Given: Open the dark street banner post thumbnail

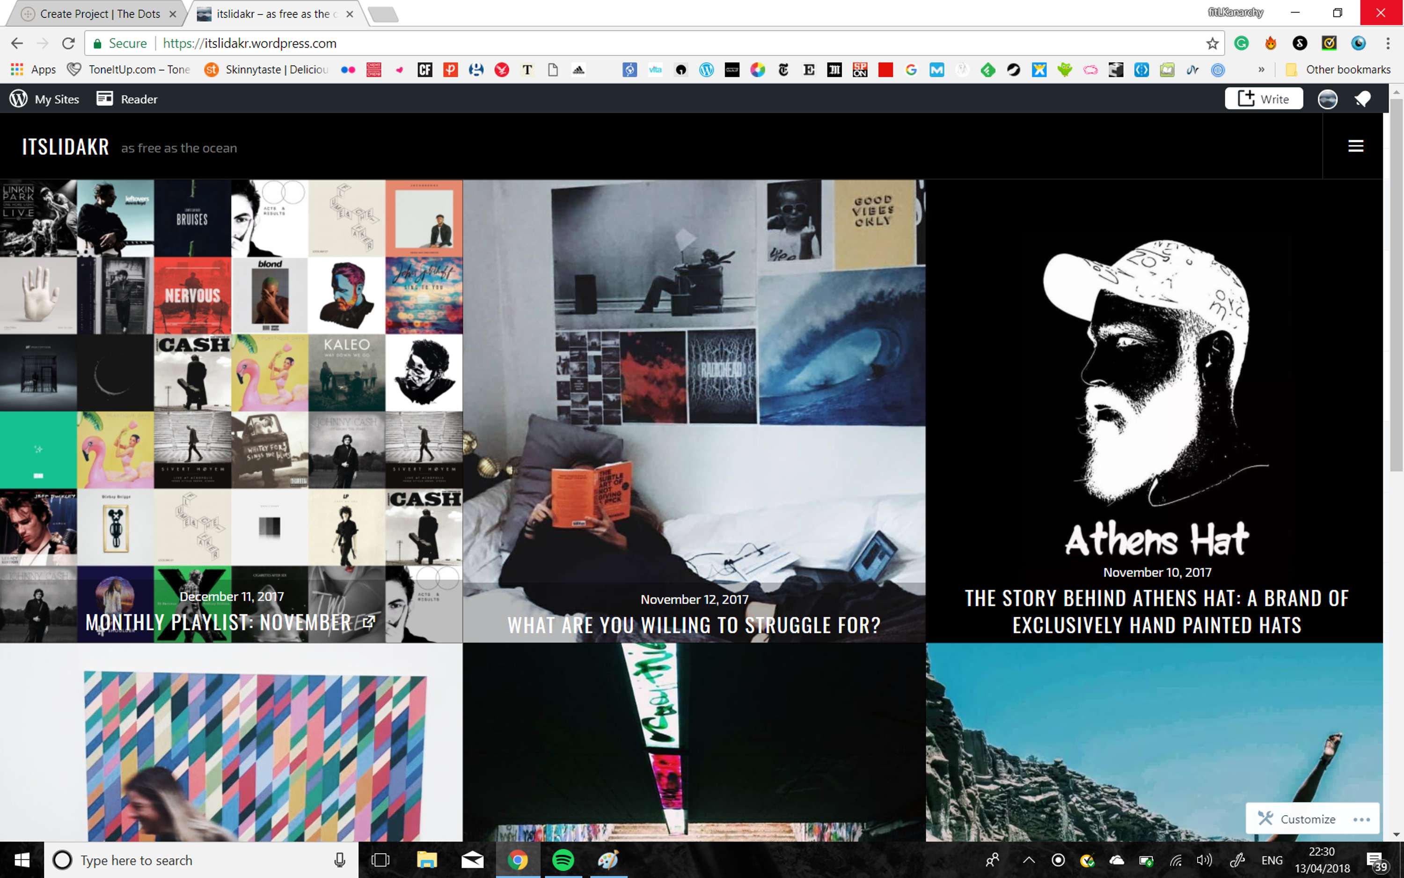Looking at the screenshot, I should [x=694, y=743].
